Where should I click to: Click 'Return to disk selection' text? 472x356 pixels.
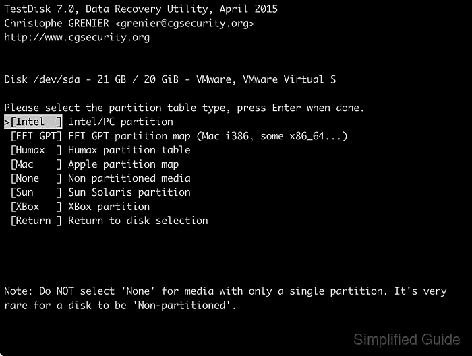click(x=138, y=221)
